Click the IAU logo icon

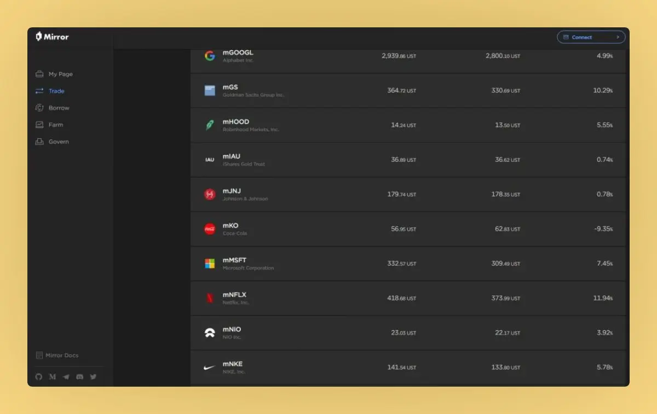(210, 160)
